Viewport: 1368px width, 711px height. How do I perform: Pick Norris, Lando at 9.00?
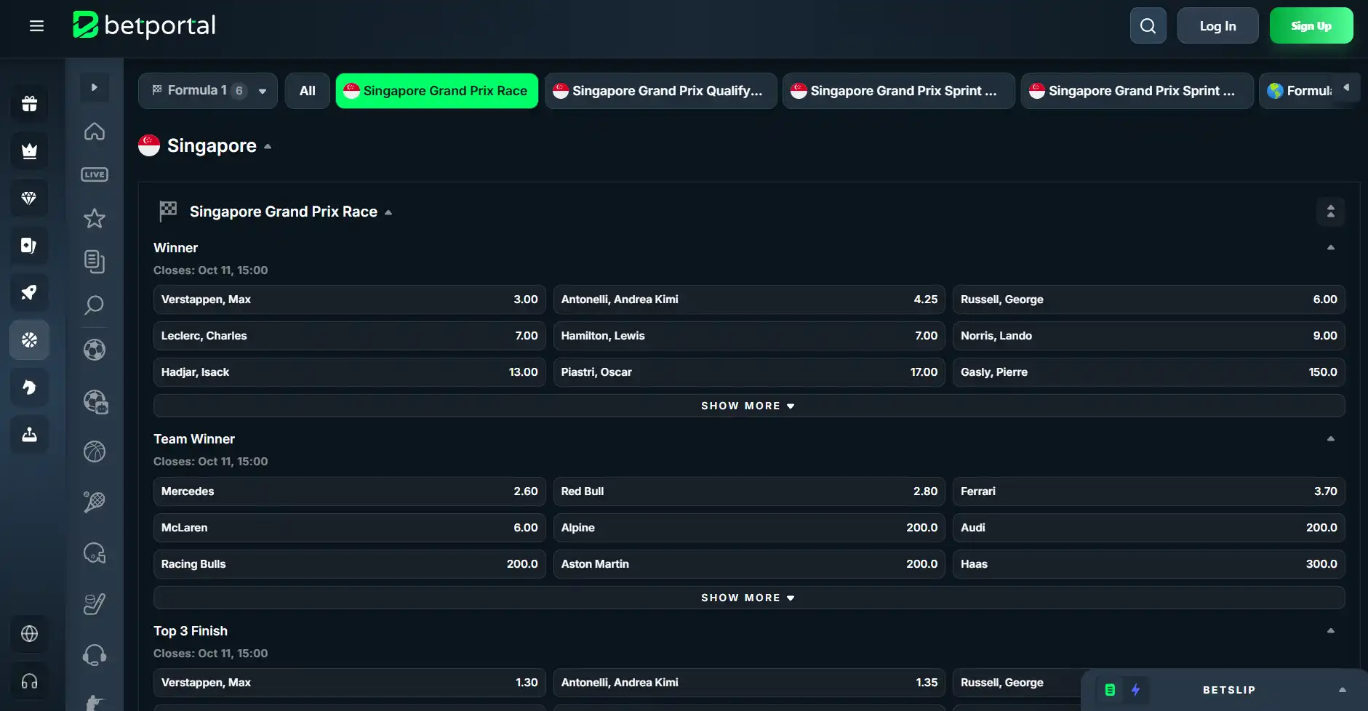[1148, 336]
